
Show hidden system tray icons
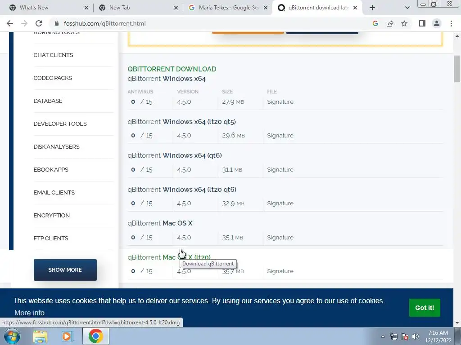coord(383,336)
